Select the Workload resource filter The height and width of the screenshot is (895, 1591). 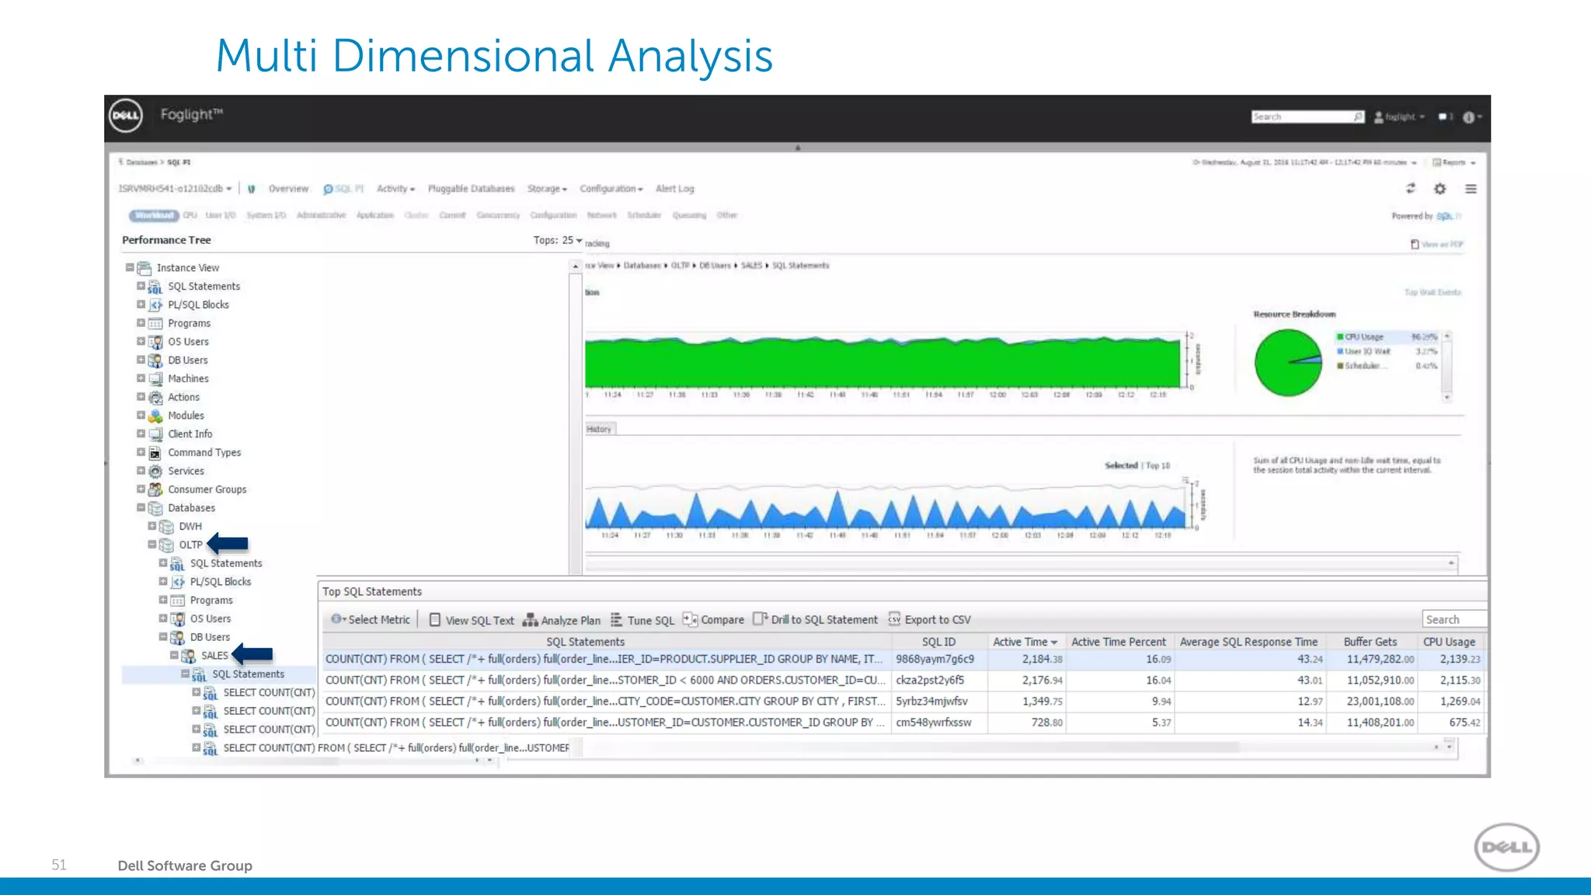click(154, 215)
